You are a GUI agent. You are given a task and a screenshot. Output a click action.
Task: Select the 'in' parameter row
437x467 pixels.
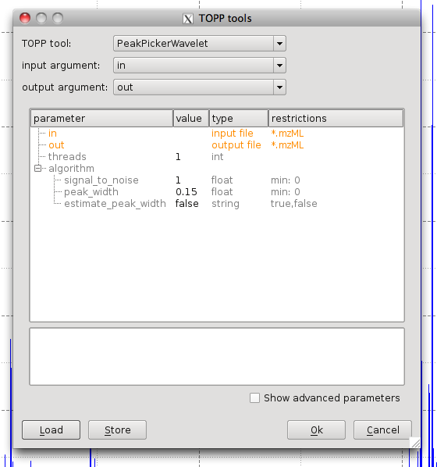pos(217,133)
